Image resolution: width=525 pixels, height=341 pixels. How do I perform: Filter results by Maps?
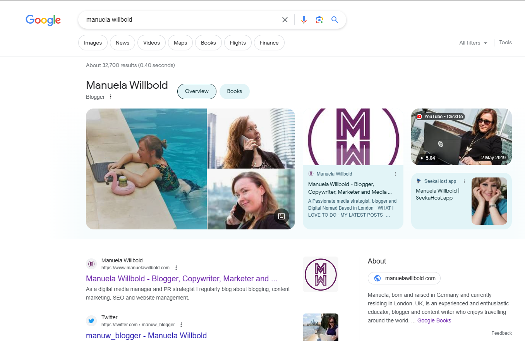point(180,43)
